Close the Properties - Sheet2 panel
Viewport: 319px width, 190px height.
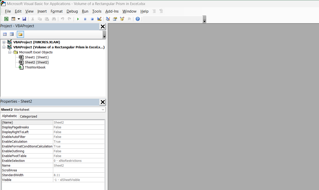tap(103, 102)
